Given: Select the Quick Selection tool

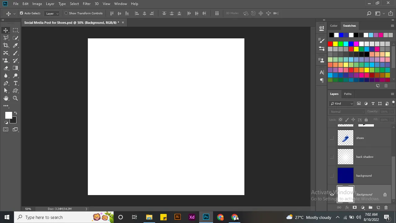Looking at the screenshot, I should click(15, 38).
